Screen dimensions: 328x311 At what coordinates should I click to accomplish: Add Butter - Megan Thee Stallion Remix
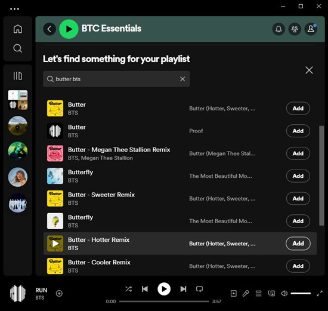298,153
